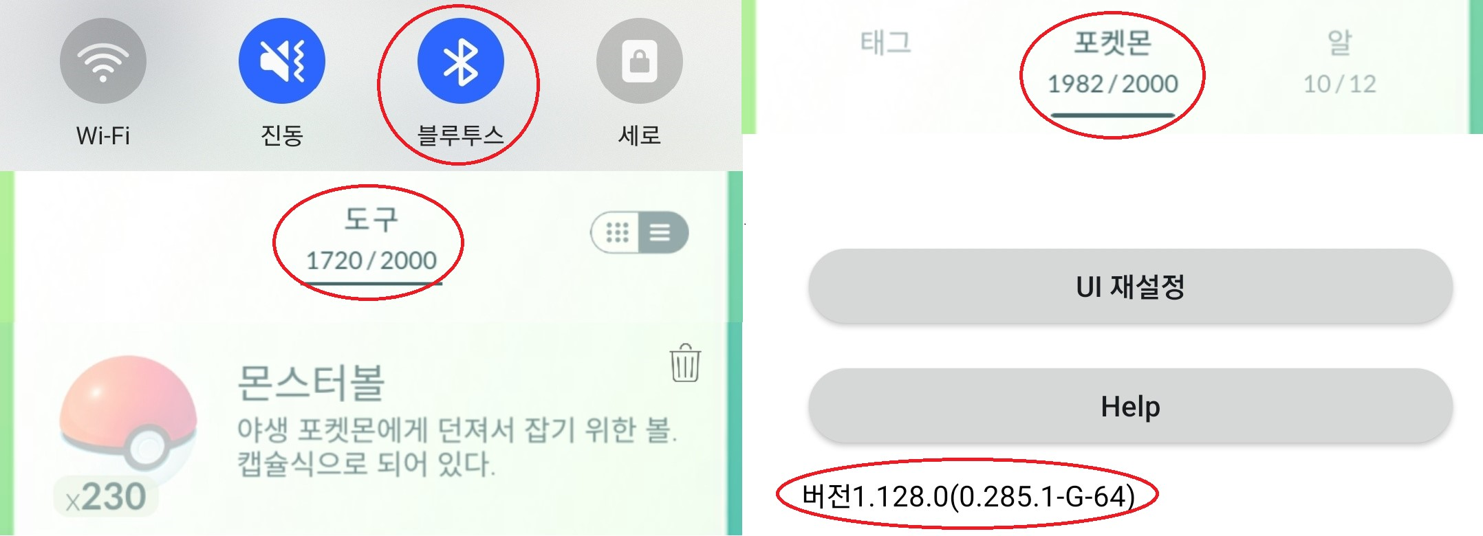This screenshot has width=1483, height=536.
Task: Toggle the vibrate (진동) sound mode icon
Action: (x=282, y=60)
